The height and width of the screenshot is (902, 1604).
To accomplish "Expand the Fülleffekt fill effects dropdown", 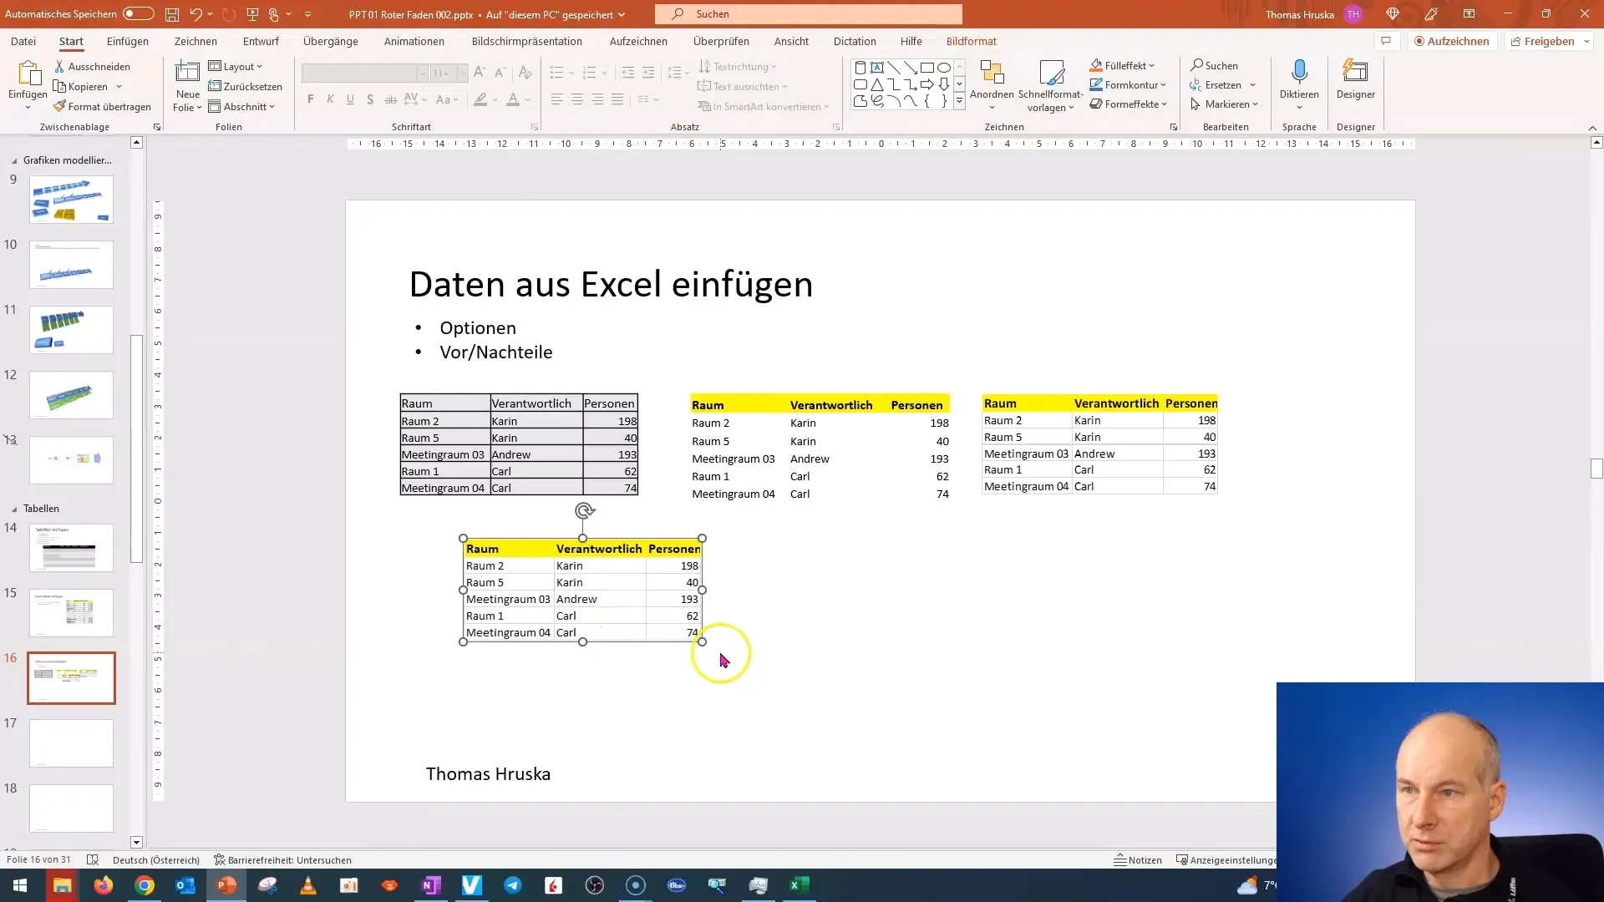I will coord(1154,65).
